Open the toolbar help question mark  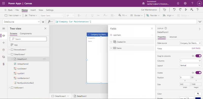197,10
